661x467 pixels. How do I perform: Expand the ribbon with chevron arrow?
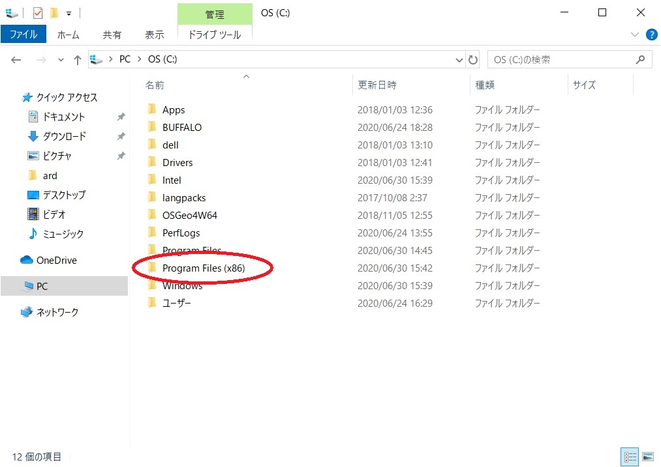(x=635, y=35)
